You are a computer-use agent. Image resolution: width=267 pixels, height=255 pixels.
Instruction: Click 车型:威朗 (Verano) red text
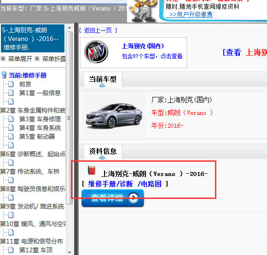tap(182, 113)
